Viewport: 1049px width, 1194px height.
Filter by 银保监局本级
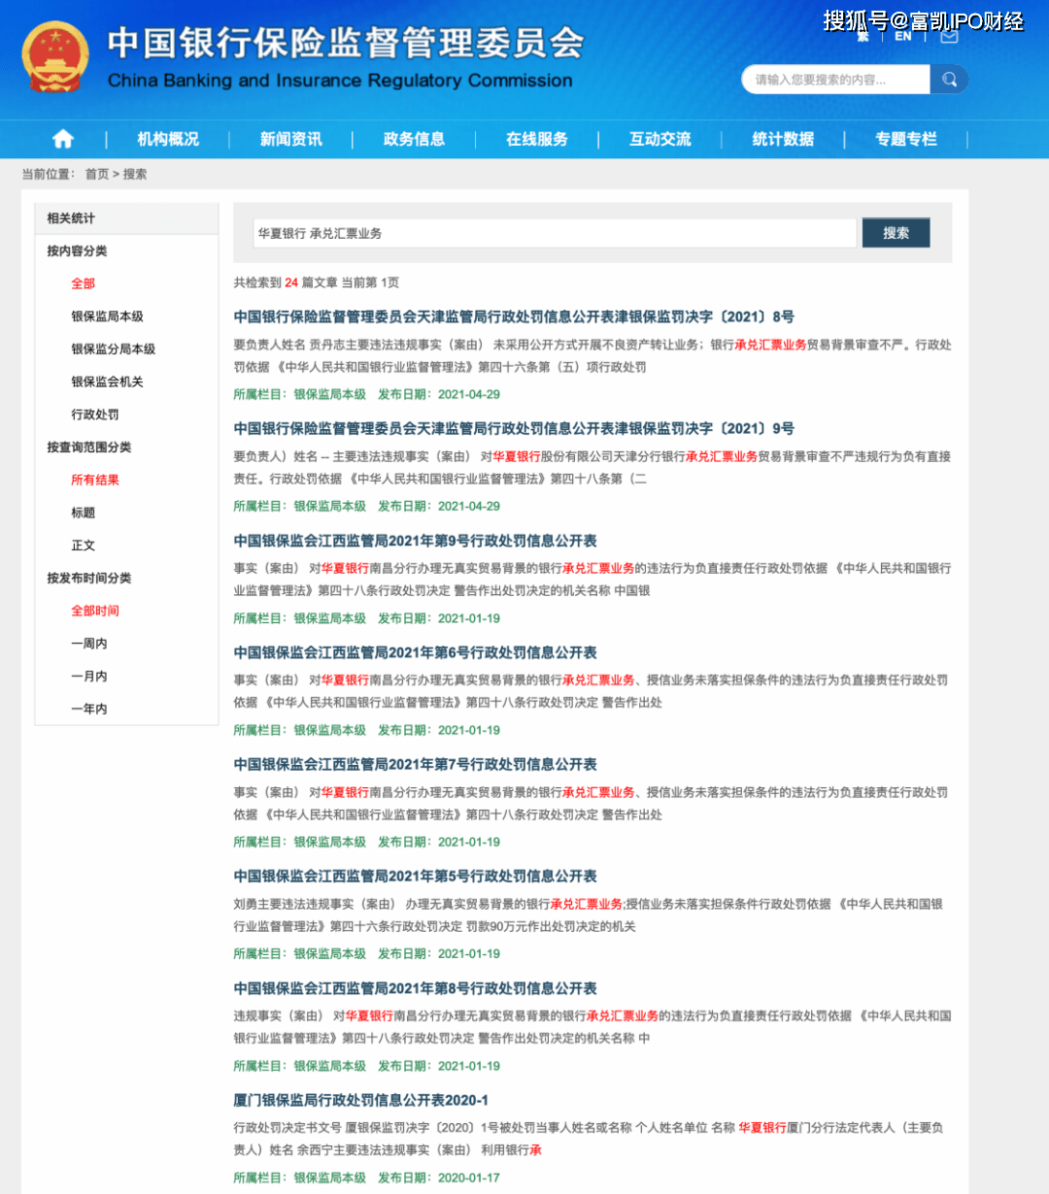107,316
